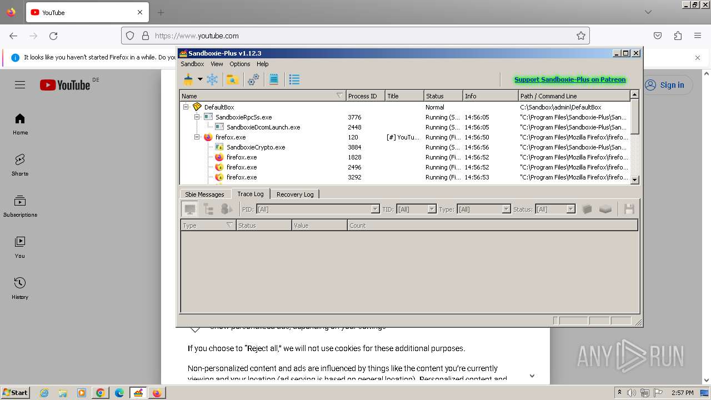Open the View menu in Sandboxie

[x=217, y=64]
